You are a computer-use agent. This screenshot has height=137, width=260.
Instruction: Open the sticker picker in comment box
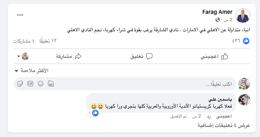(20, 84)
